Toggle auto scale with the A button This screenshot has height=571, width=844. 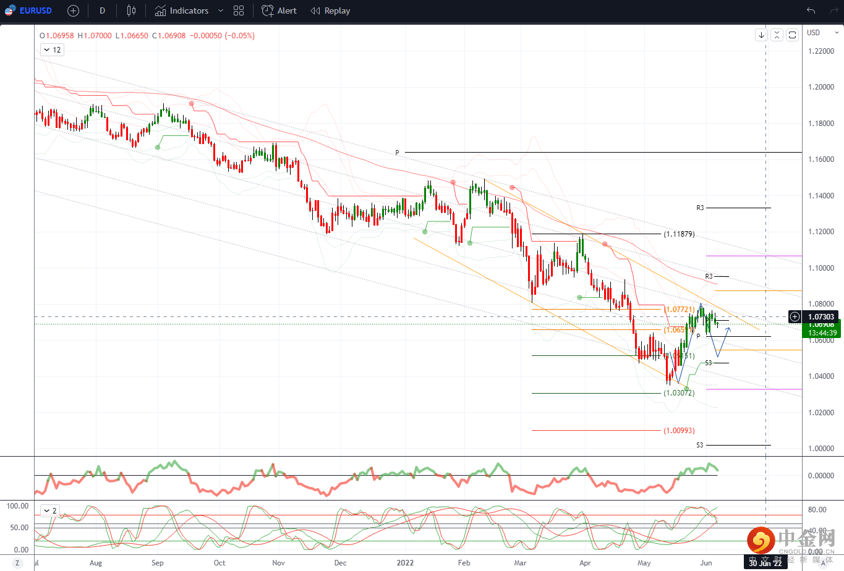[823, 563]
